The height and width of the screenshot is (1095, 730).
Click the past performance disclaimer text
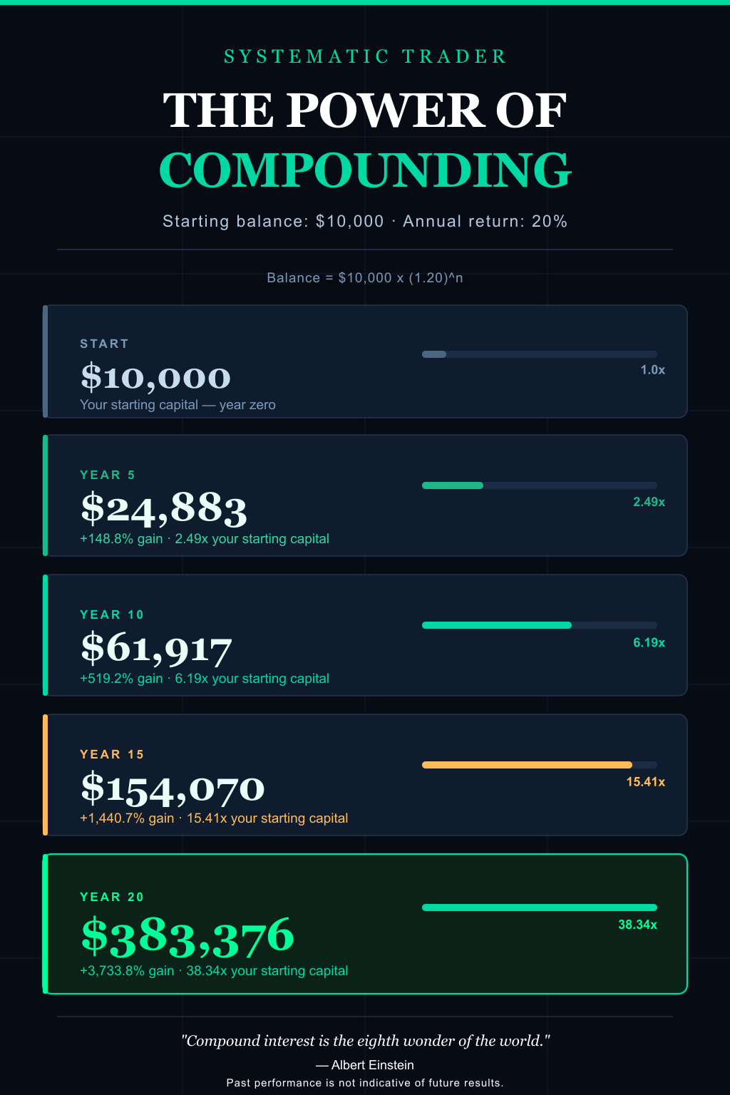[365, 1083]
